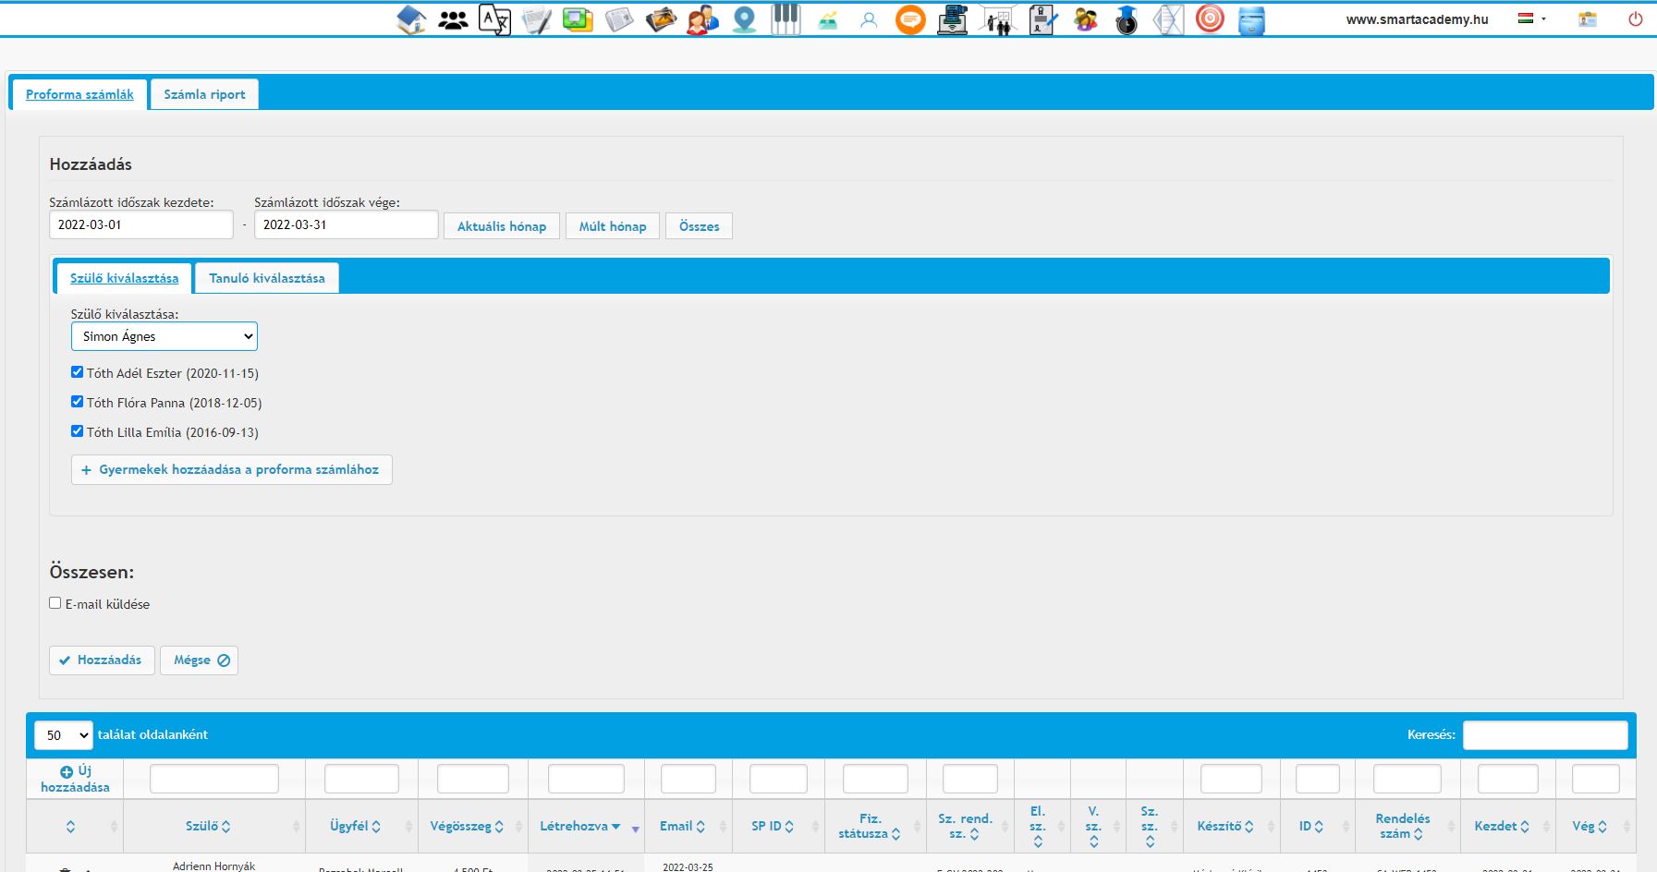The width and height of the screenshot is (1657, 872).
Task: Open the Hungarian flag language dropdown
Action: (x=1531, y=18)
